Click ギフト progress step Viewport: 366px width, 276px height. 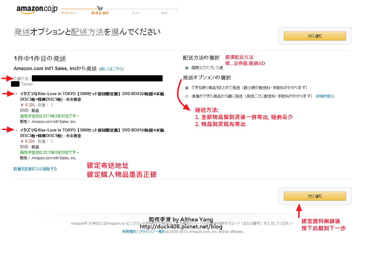coord(135,13)
